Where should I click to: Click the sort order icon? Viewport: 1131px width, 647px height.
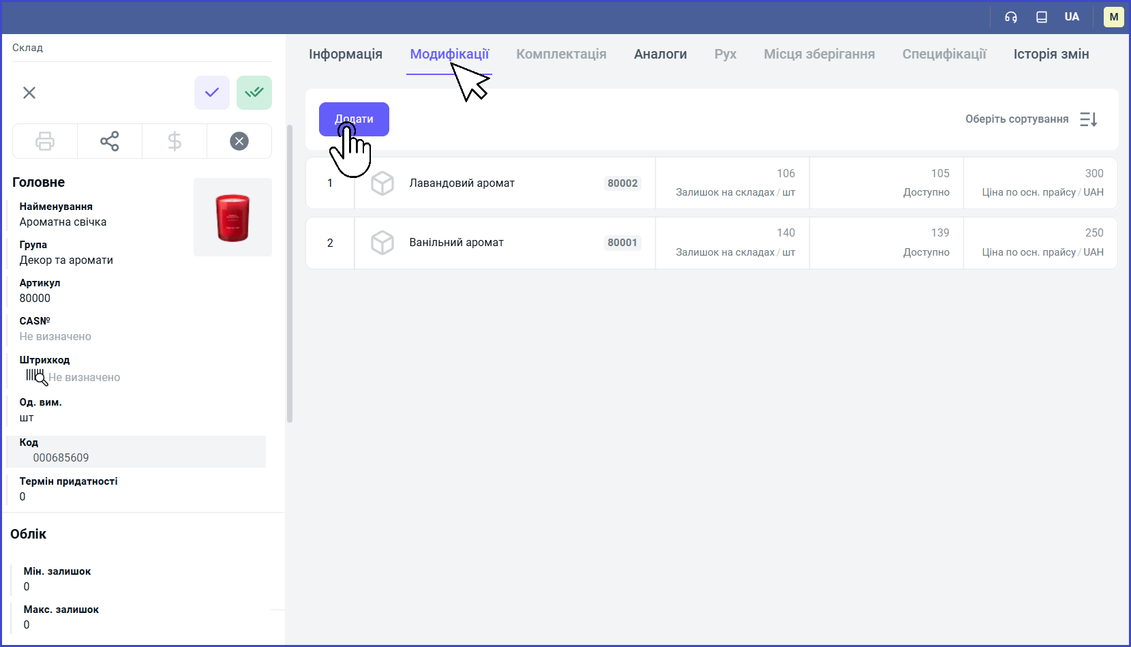(x=1089, y=119)
